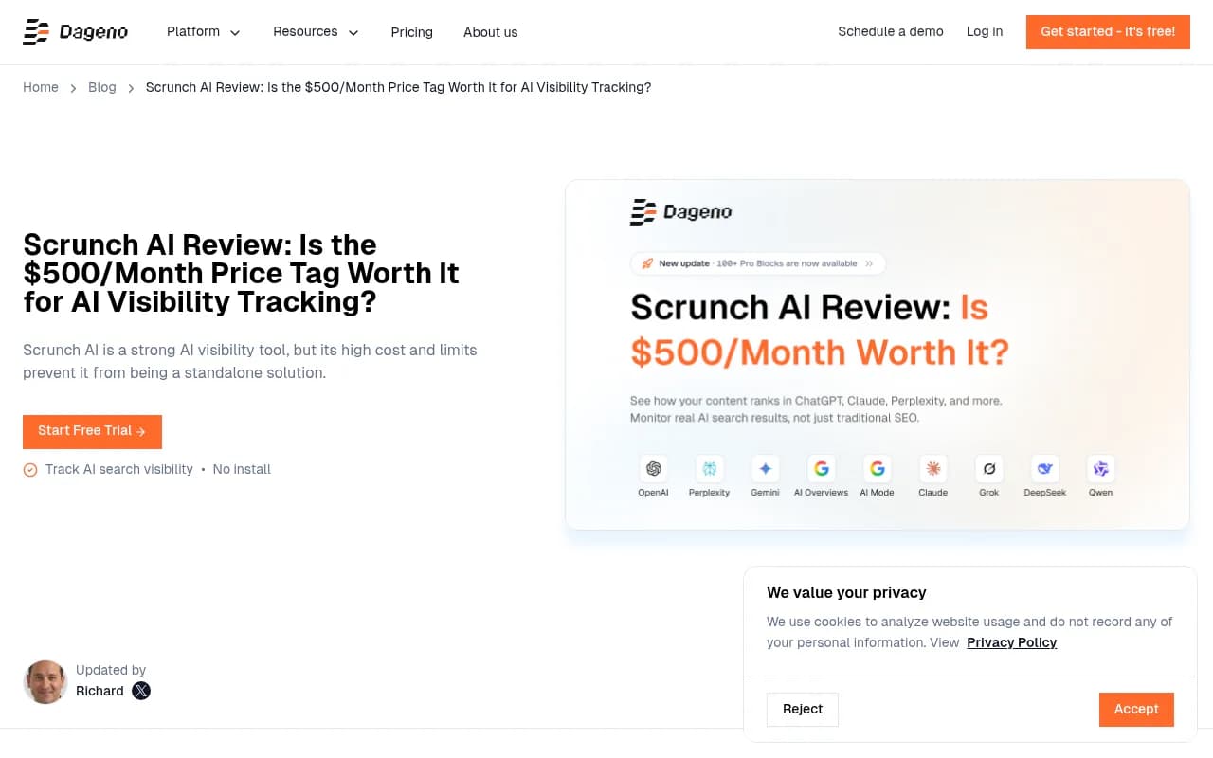
Task: Click the checkmark icon beside Track AI search visibility
Action: point(30,470)
